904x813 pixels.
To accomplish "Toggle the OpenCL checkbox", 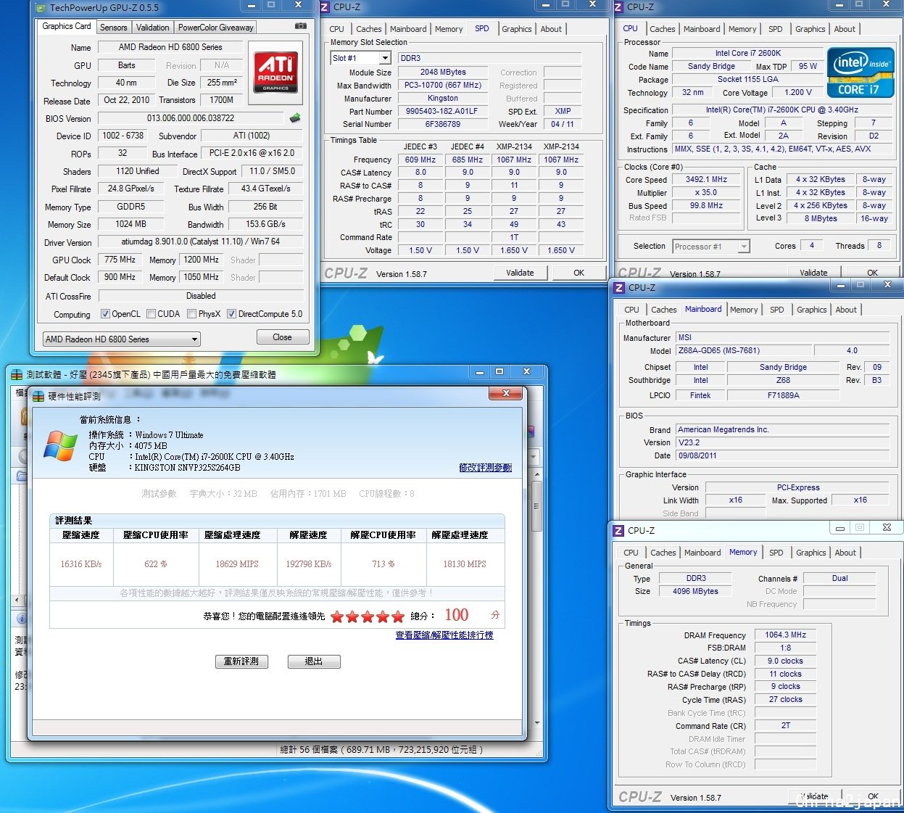I will point(105,314).
